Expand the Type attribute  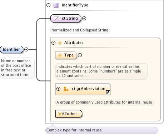80,55
